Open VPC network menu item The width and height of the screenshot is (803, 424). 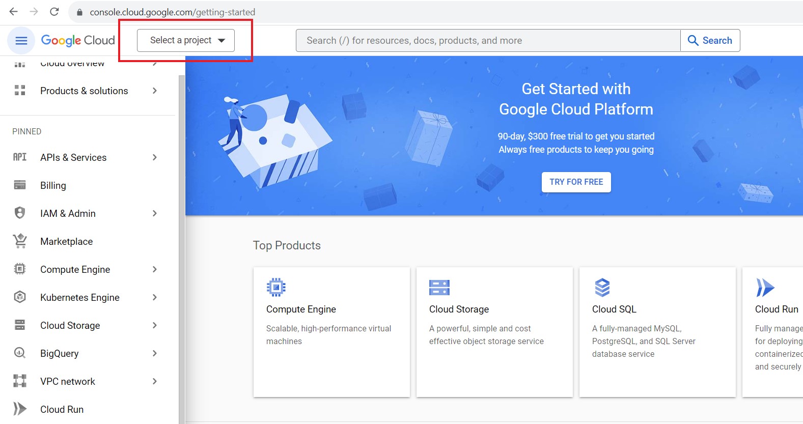pyautogui.click(x=68, y=381)
